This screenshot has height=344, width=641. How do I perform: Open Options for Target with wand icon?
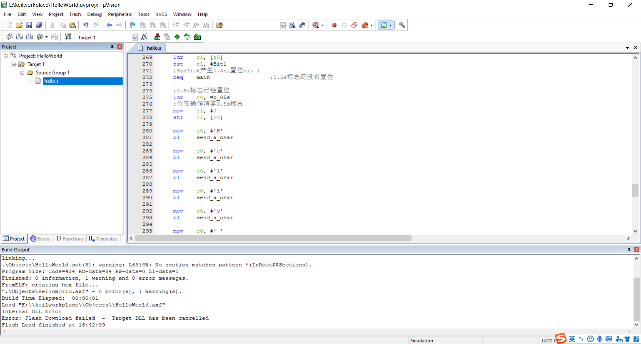(x=144, y=37)
